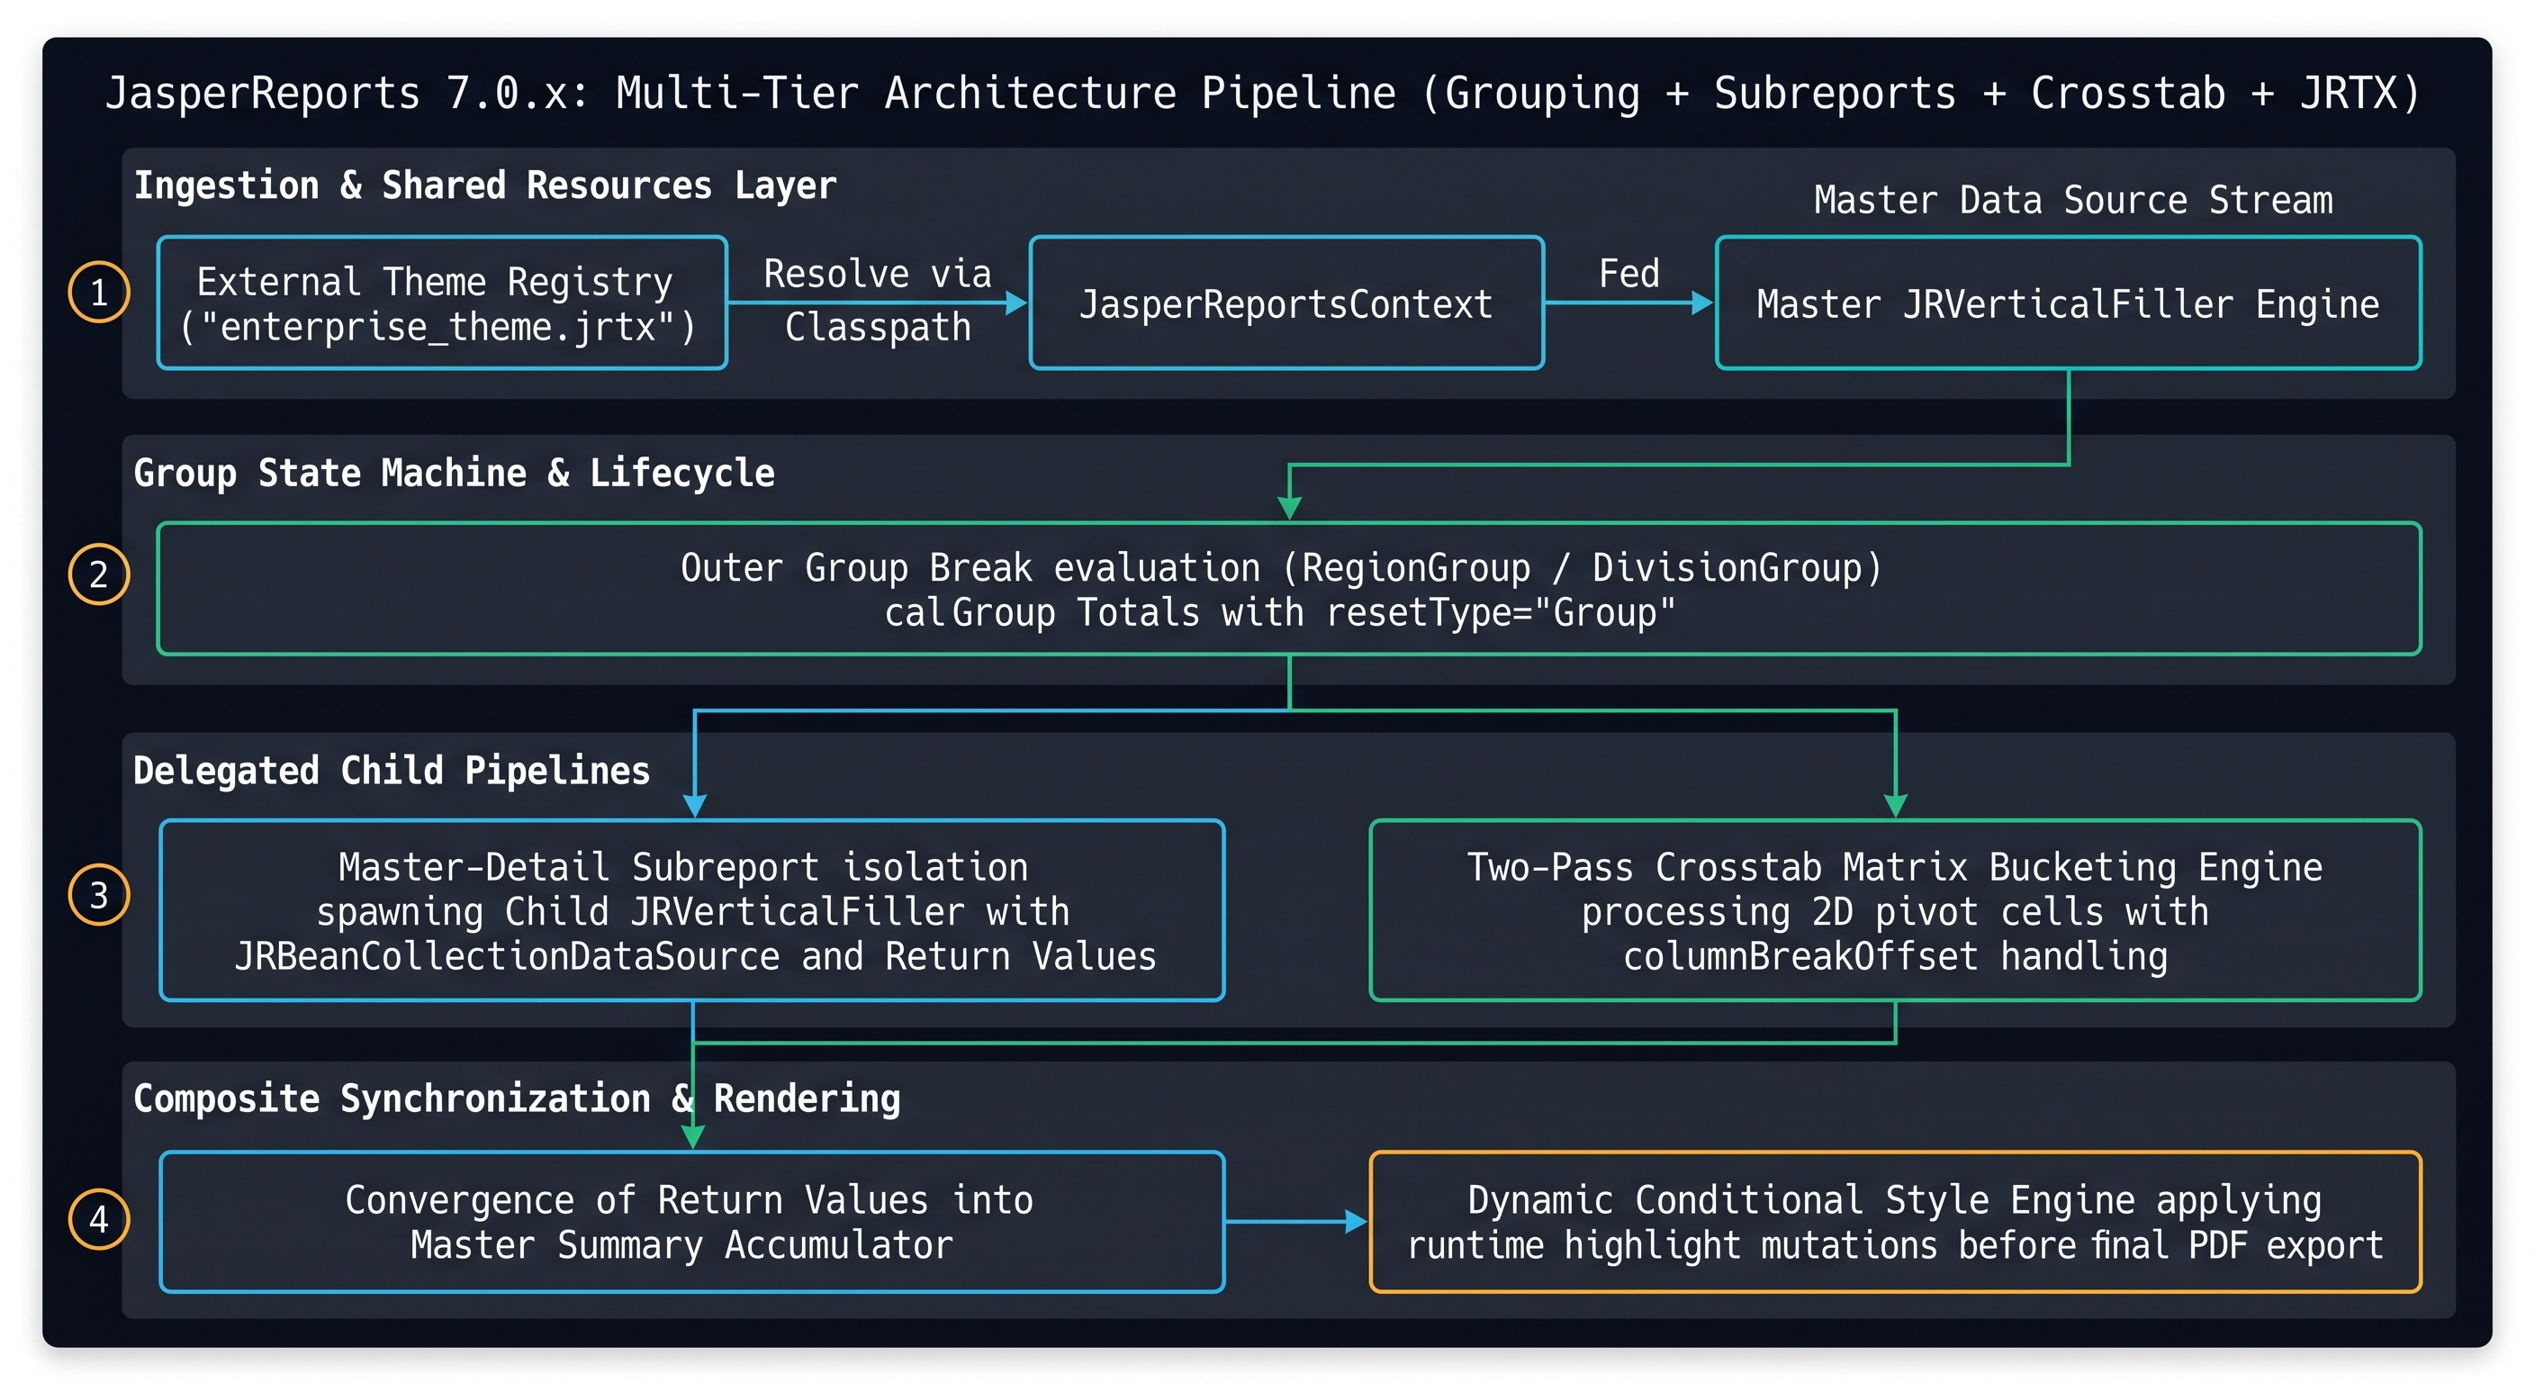Click the 'Fed' edge label
The image size is (2535, 1383).
click(1628, 273)
